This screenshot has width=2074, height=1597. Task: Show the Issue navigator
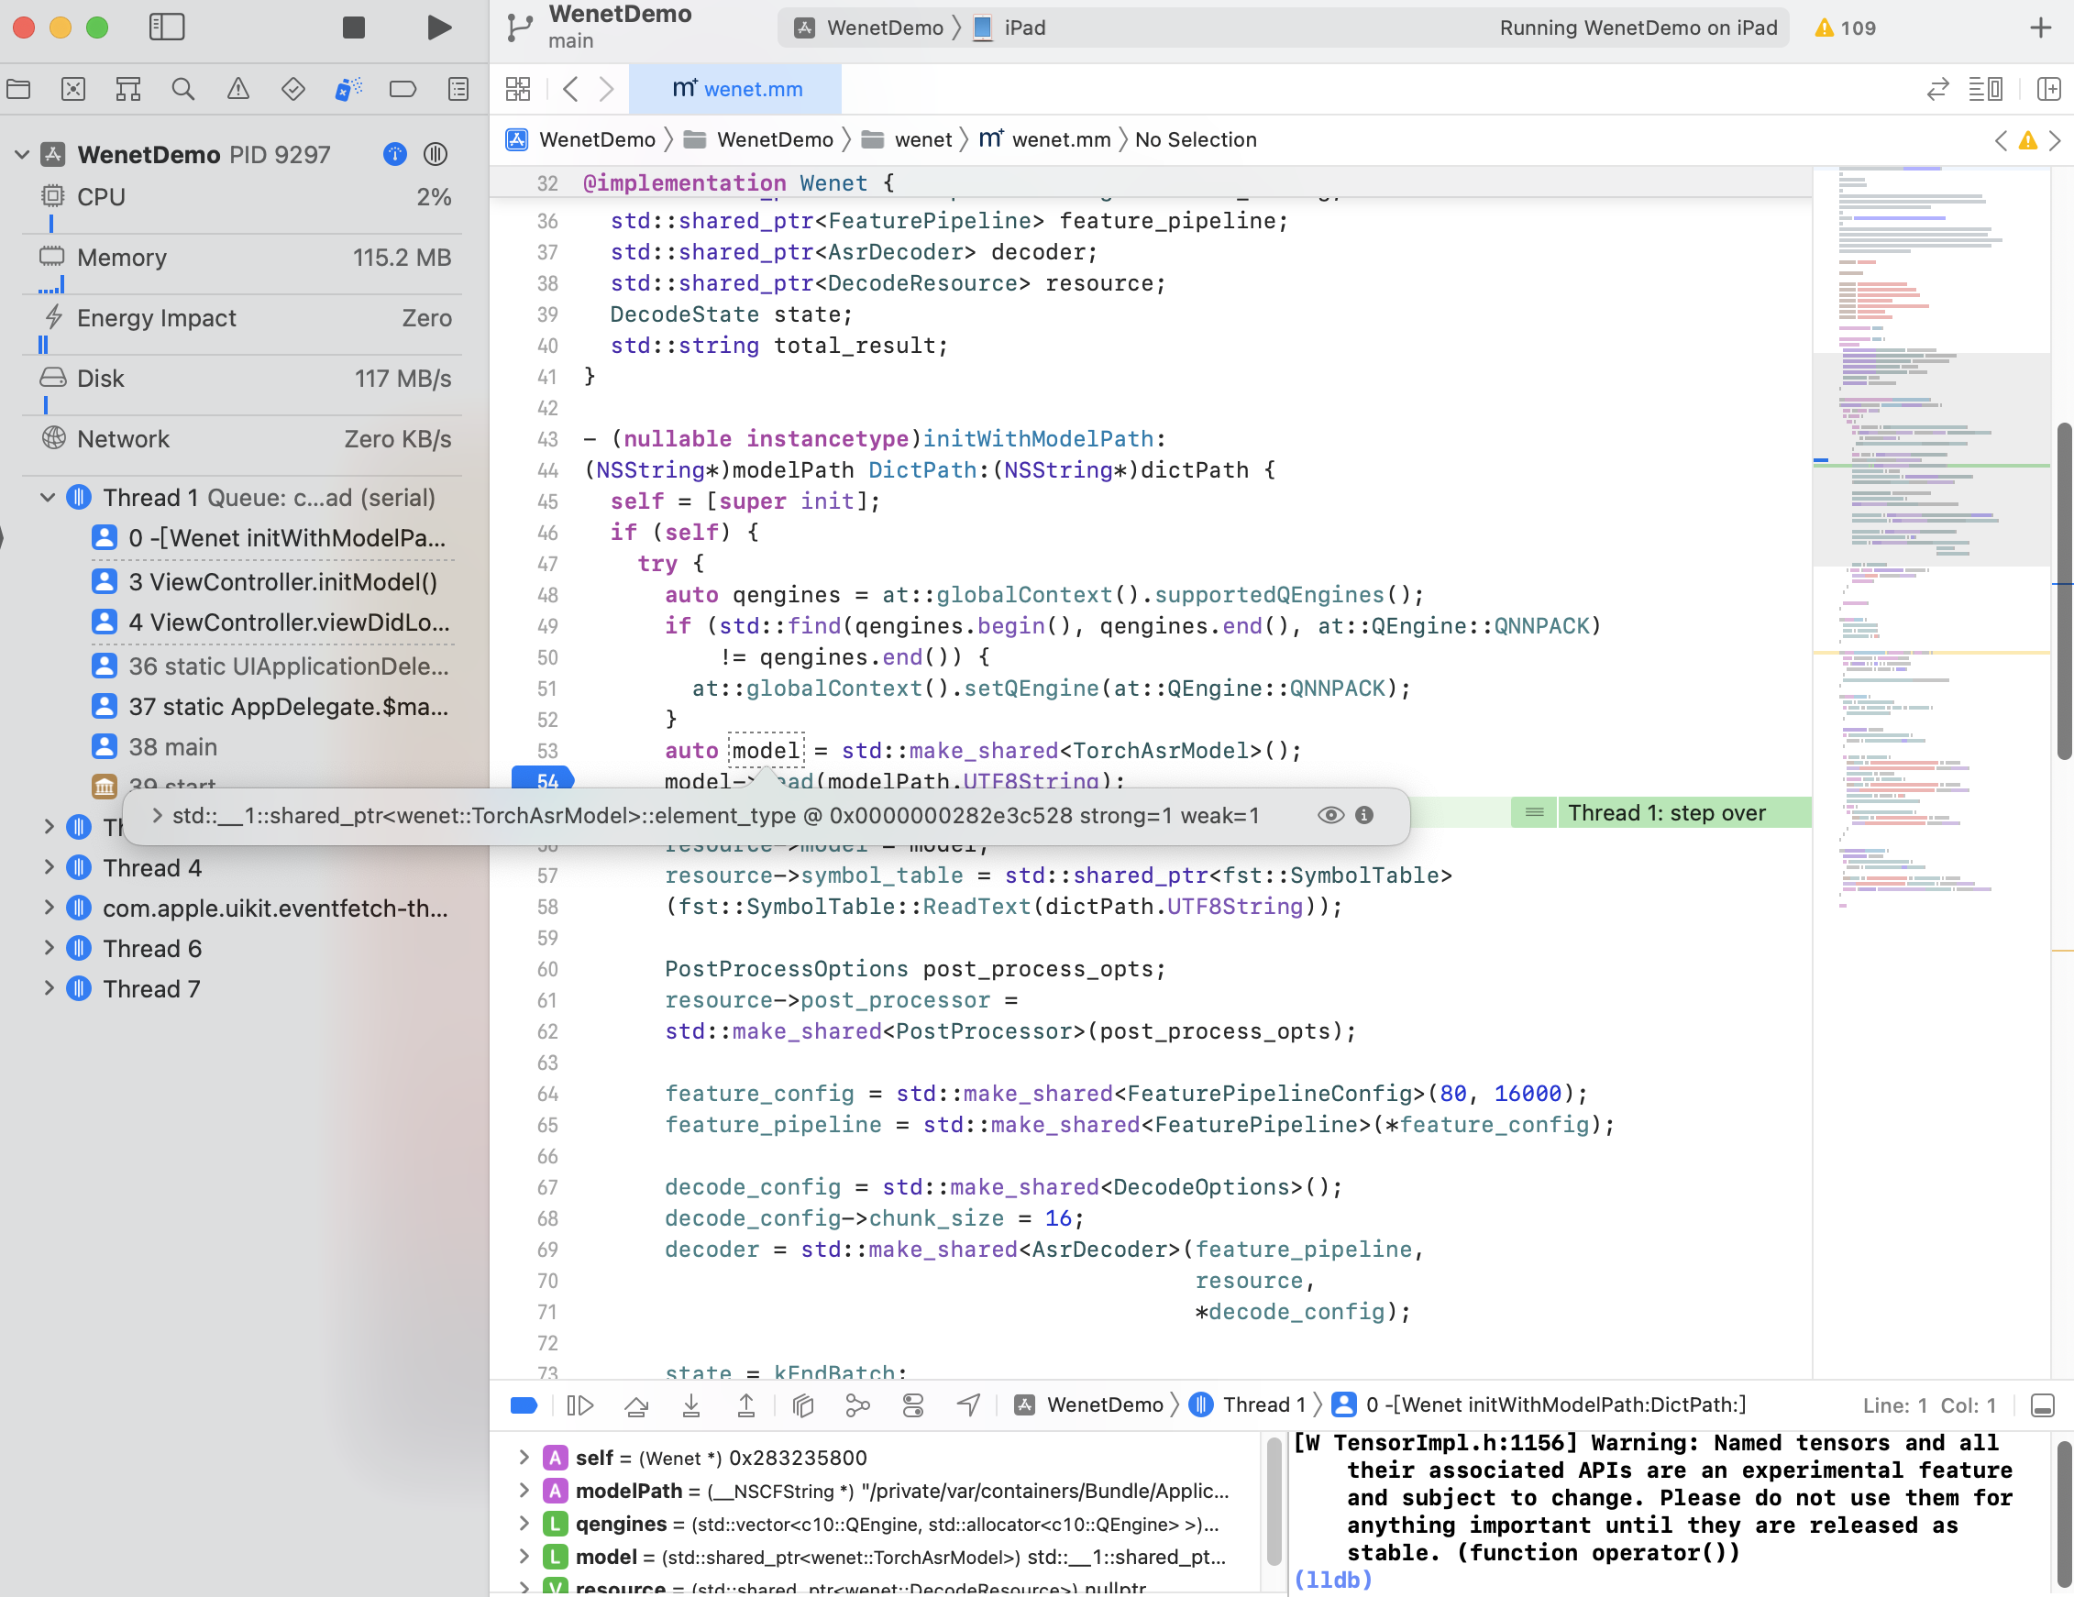click(237, 88)
